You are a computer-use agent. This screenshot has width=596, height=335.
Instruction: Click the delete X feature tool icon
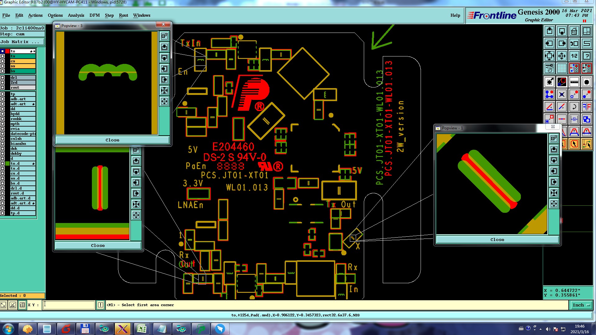(562, 94)
